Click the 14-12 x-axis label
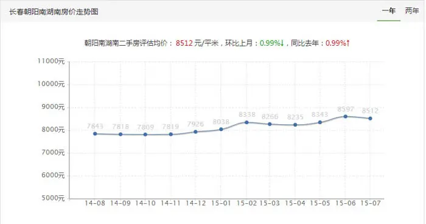 [x=195, y=203]
